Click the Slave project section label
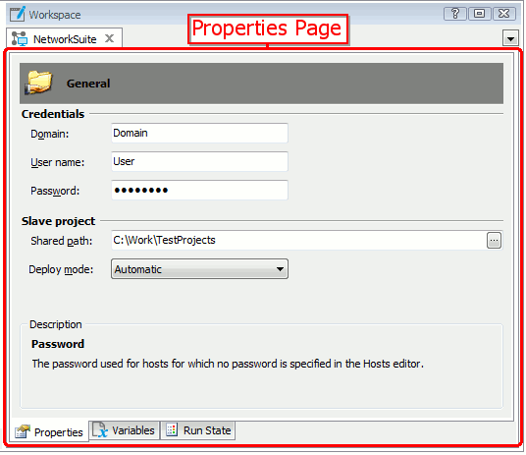This screenshot has width=526, height=455. click(x=58, y=221)
